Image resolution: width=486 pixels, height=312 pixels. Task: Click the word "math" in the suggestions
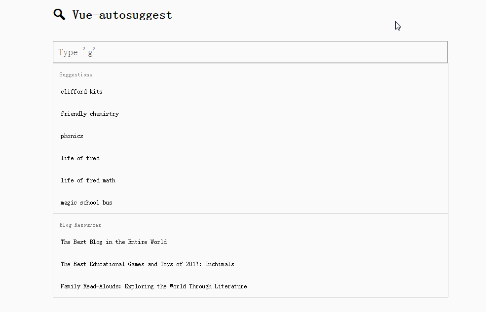(109, 180)
